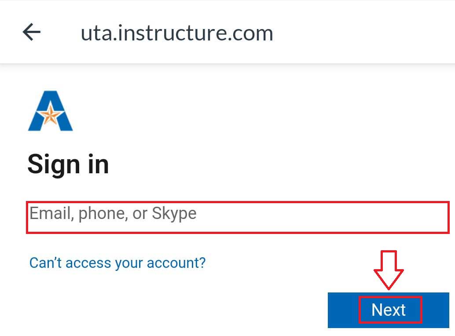Click the red downward arrow annotation
Screen dimensions: 455x336
tap(389, 270)
